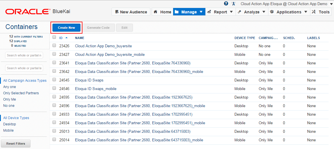Filter campaign access by No one

click(9, 106)
